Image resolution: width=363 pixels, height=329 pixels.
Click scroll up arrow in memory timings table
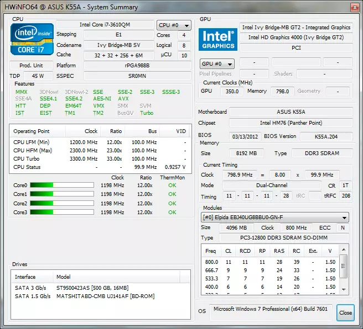coord(344,250)
